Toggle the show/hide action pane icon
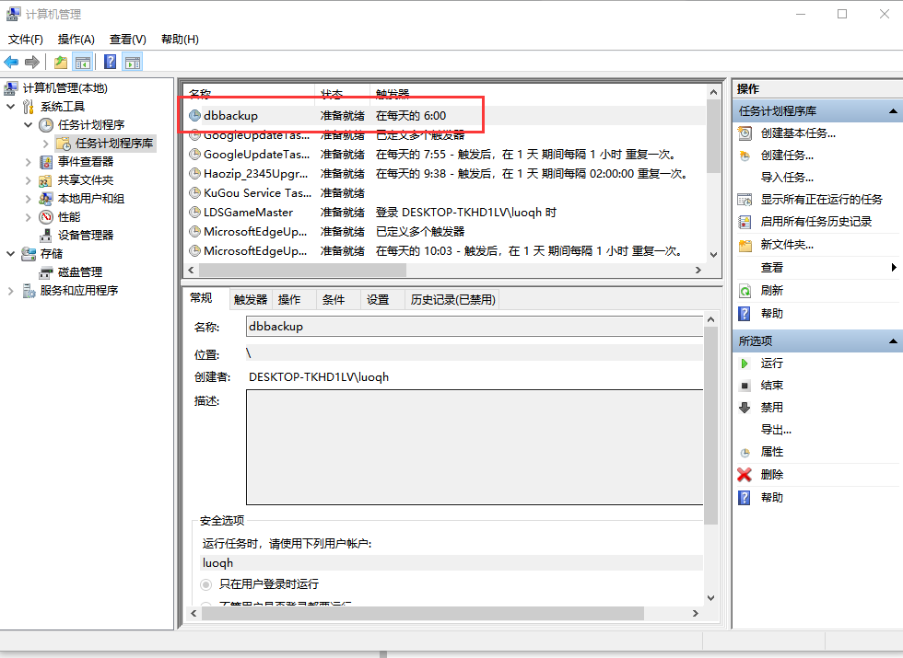The height and width of the screenshot is (658, 903). [133, 63]
